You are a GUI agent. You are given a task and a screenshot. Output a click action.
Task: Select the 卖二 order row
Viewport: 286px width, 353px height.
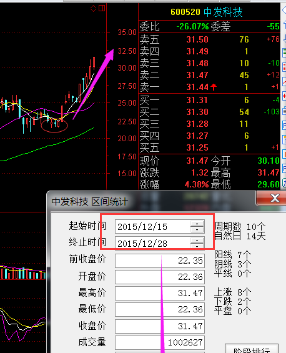(209, 75)
